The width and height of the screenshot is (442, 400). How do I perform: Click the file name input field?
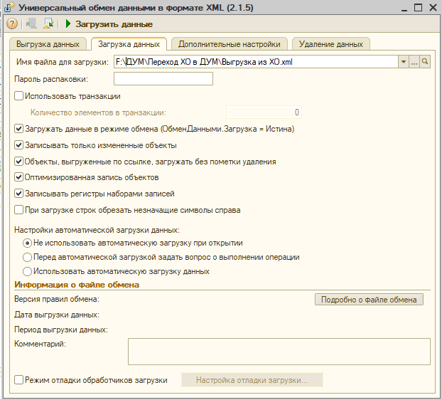(x=256, y=61)
